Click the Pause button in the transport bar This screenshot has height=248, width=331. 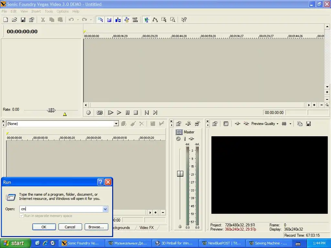[127, 113]
